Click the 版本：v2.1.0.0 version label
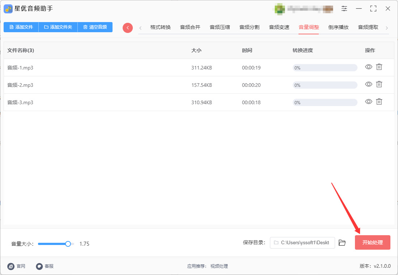Image resolution: width=398 pixels, height=275 pixels. (375, 266)
